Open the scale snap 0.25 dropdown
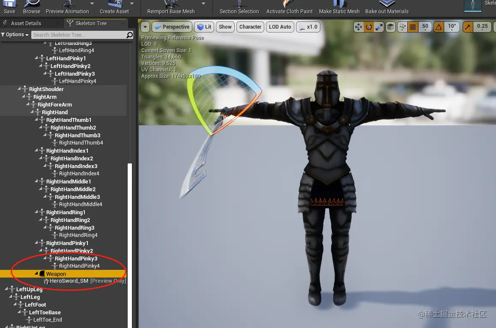Image resolution: width=496 pixels, height=328 pixels. (482, 27)
